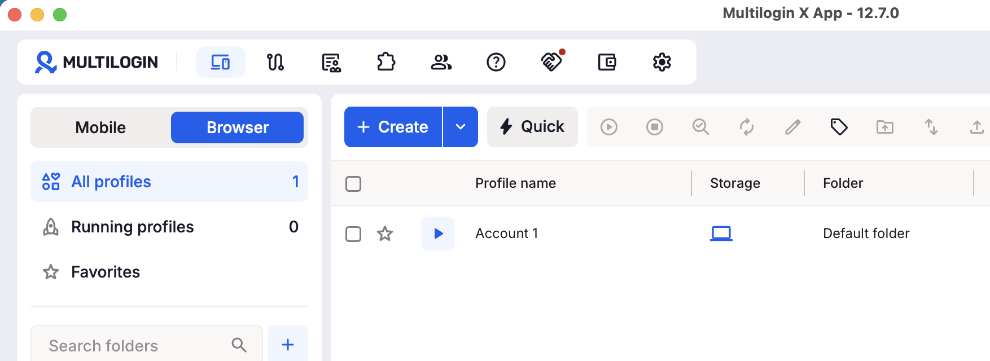Click the tag label toolbar icon
This screenshot has width=990, height=361.
click(839, 127)
